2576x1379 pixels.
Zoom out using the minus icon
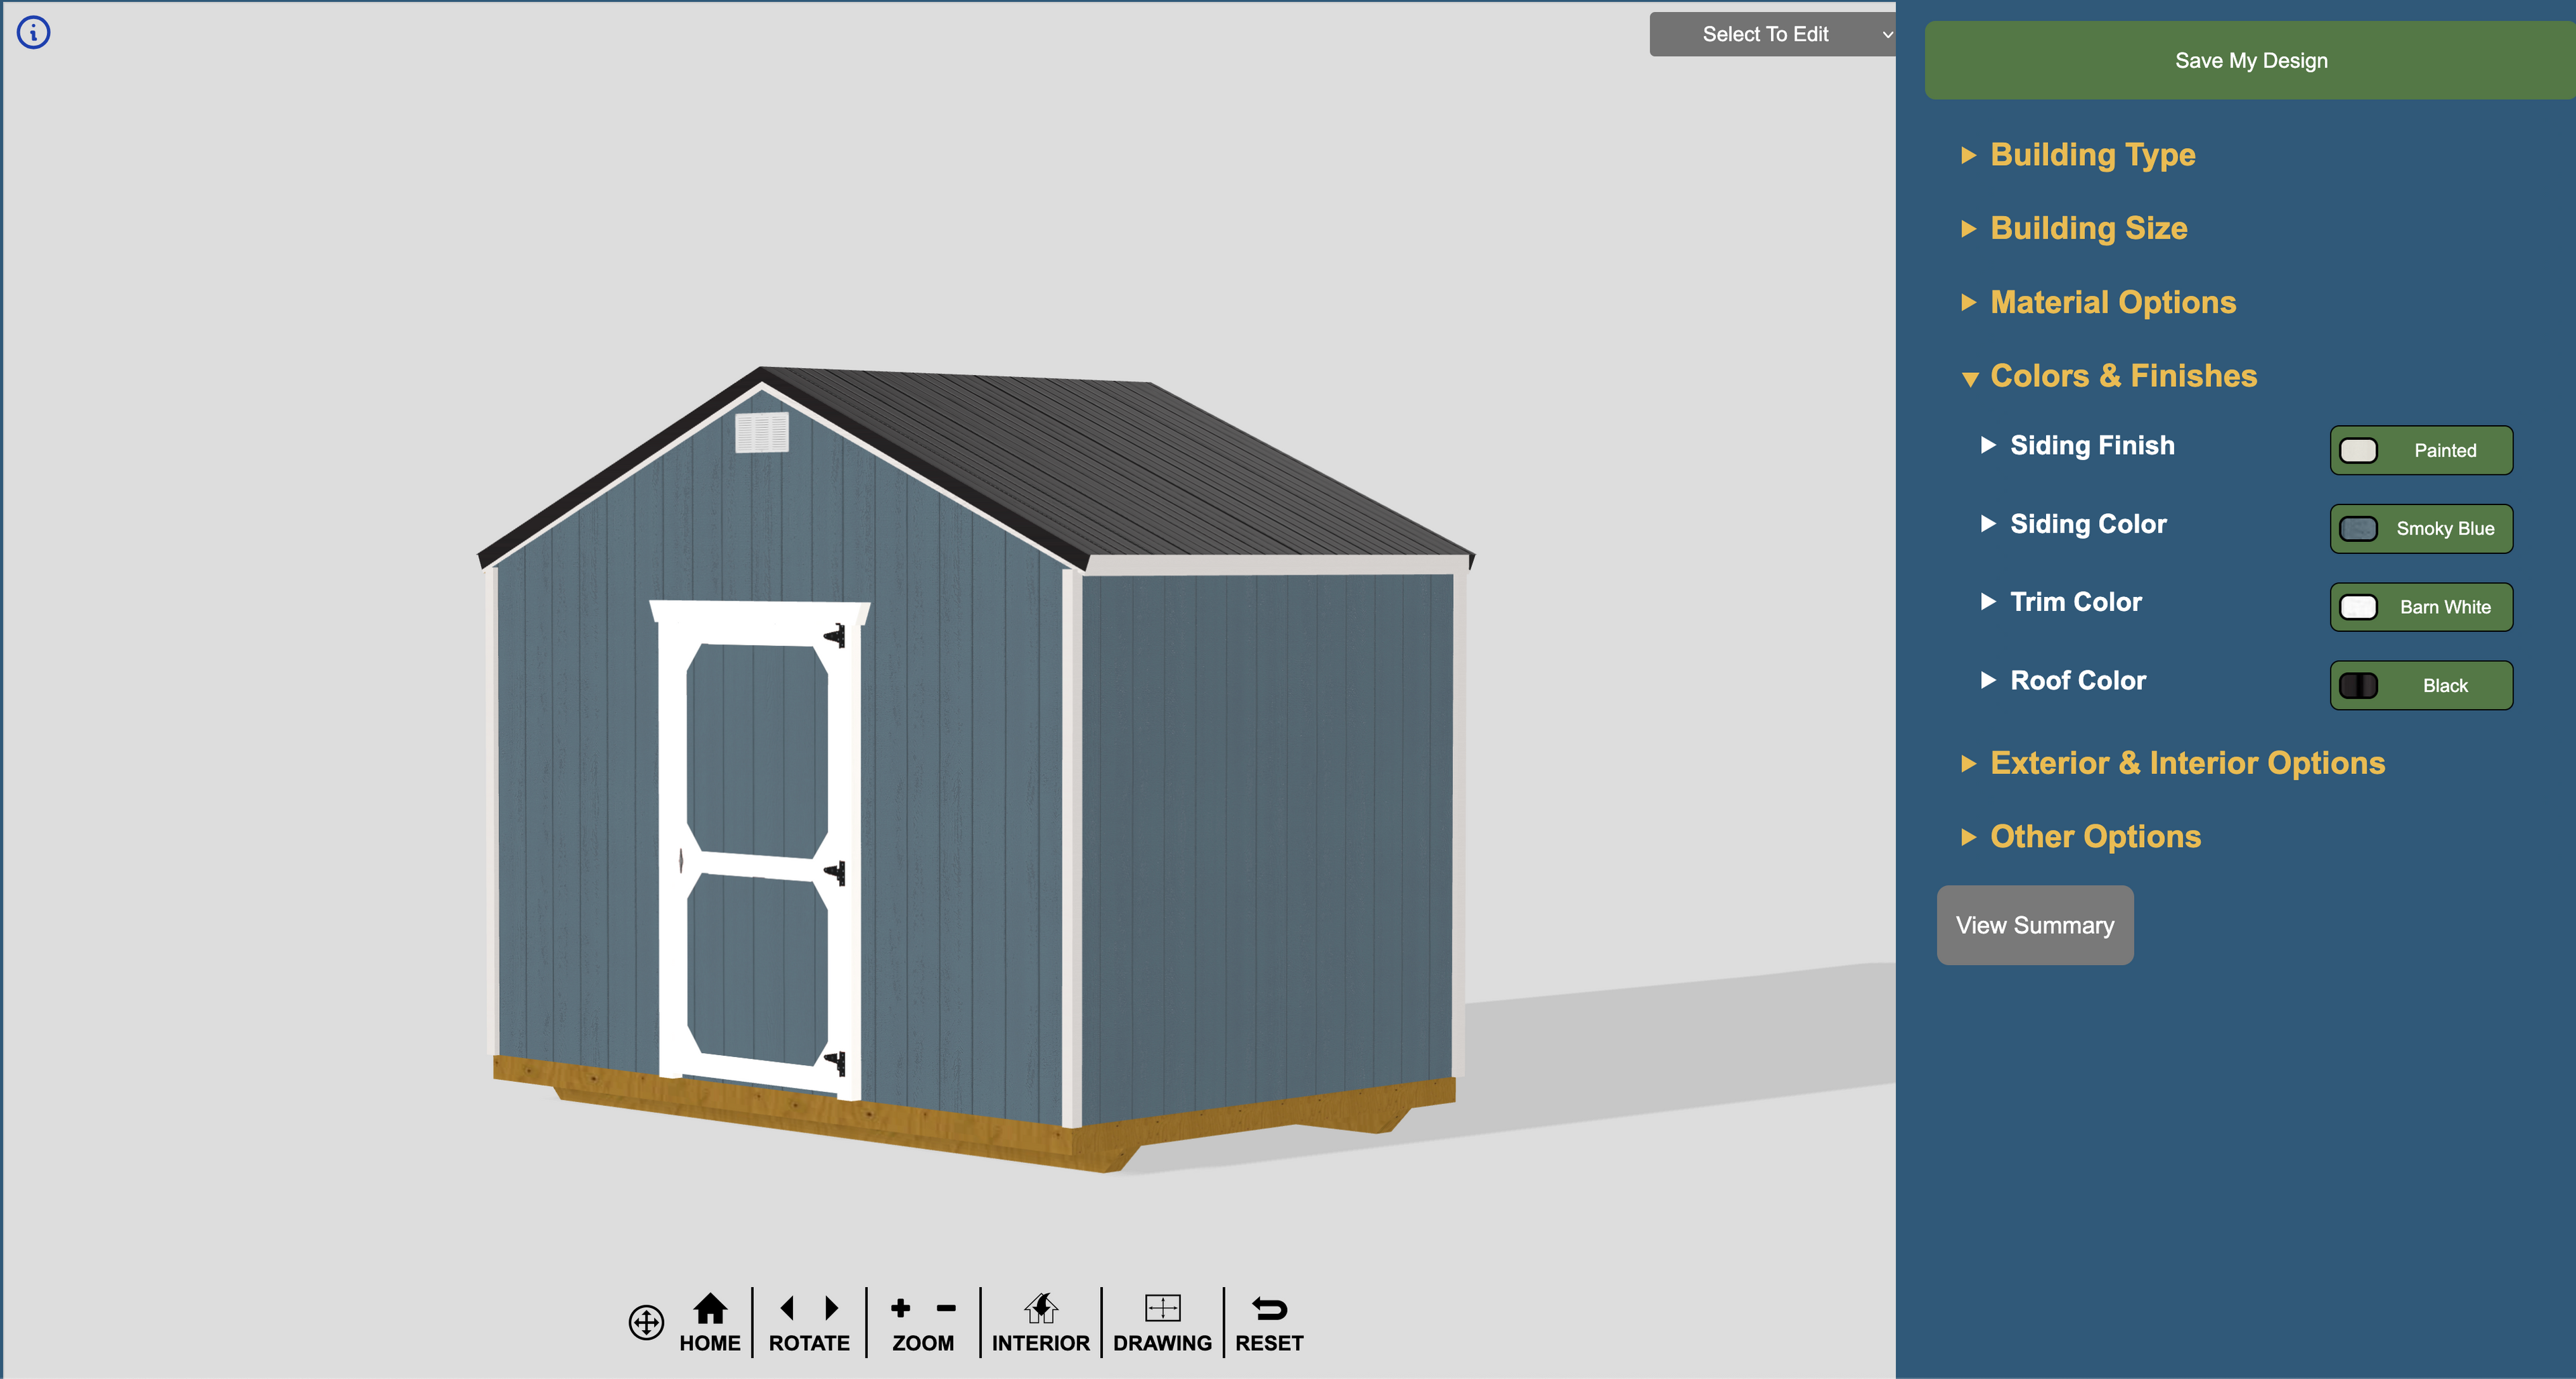[946, 1308]
